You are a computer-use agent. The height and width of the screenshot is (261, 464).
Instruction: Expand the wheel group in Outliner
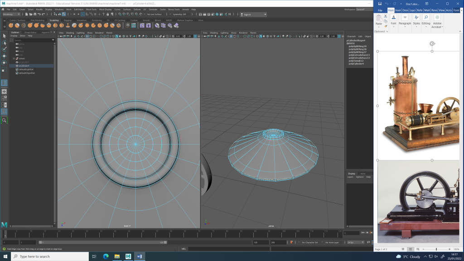pyautogui.click(x=14, y=58)
